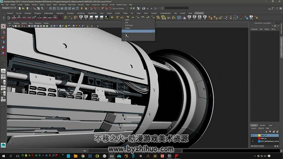The height and width of the screenshot is (159, 283).
Task: Switch to the Anim layer tab
Action: coord(270,125)
